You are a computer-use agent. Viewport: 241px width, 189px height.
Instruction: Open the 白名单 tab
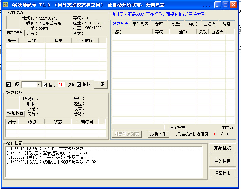coord(209,24)
